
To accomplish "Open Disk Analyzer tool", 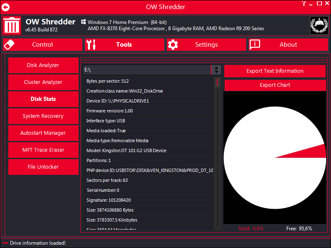I will coord(43,65).
